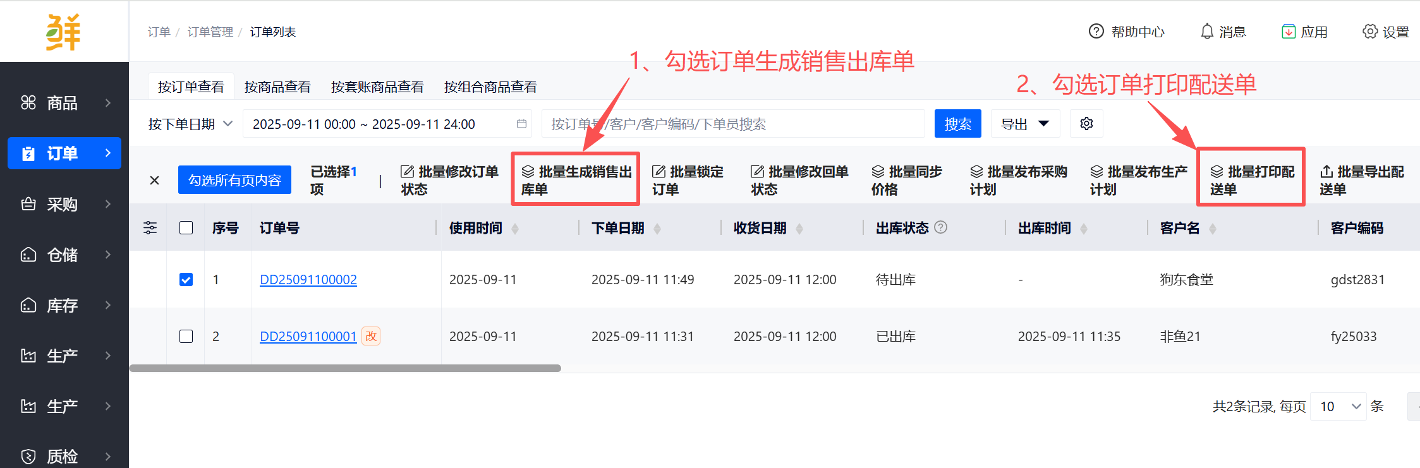Focus the order search input field
This screenshot has width=1420, height=468.
click(x=733, y=123)
